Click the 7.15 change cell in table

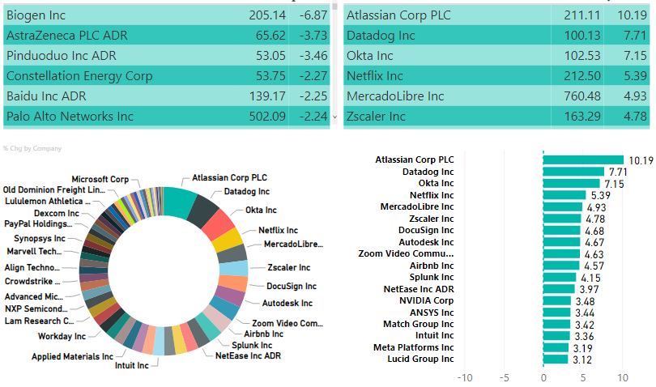tap(635, 55)
